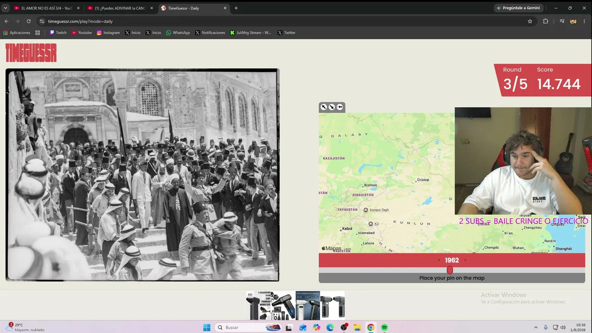Open the Instagram bookmark
The height and width of the screenshot is (333, 592).
click(x=108, y=33)
